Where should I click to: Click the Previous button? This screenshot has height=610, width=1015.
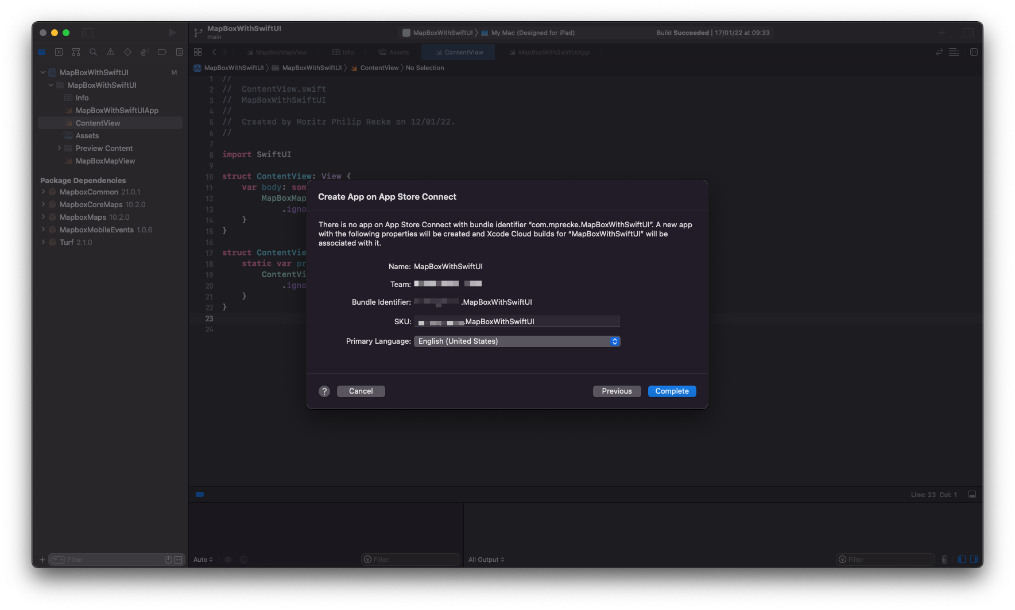tap(617, 391)
